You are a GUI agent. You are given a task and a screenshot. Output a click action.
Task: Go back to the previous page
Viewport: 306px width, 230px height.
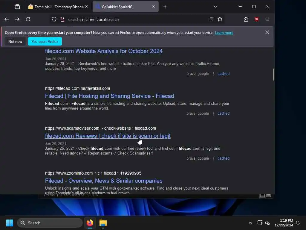(7, 19)
